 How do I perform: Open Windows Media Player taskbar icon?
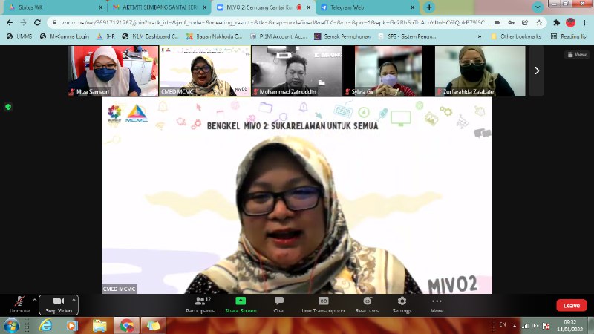[72, 326]
